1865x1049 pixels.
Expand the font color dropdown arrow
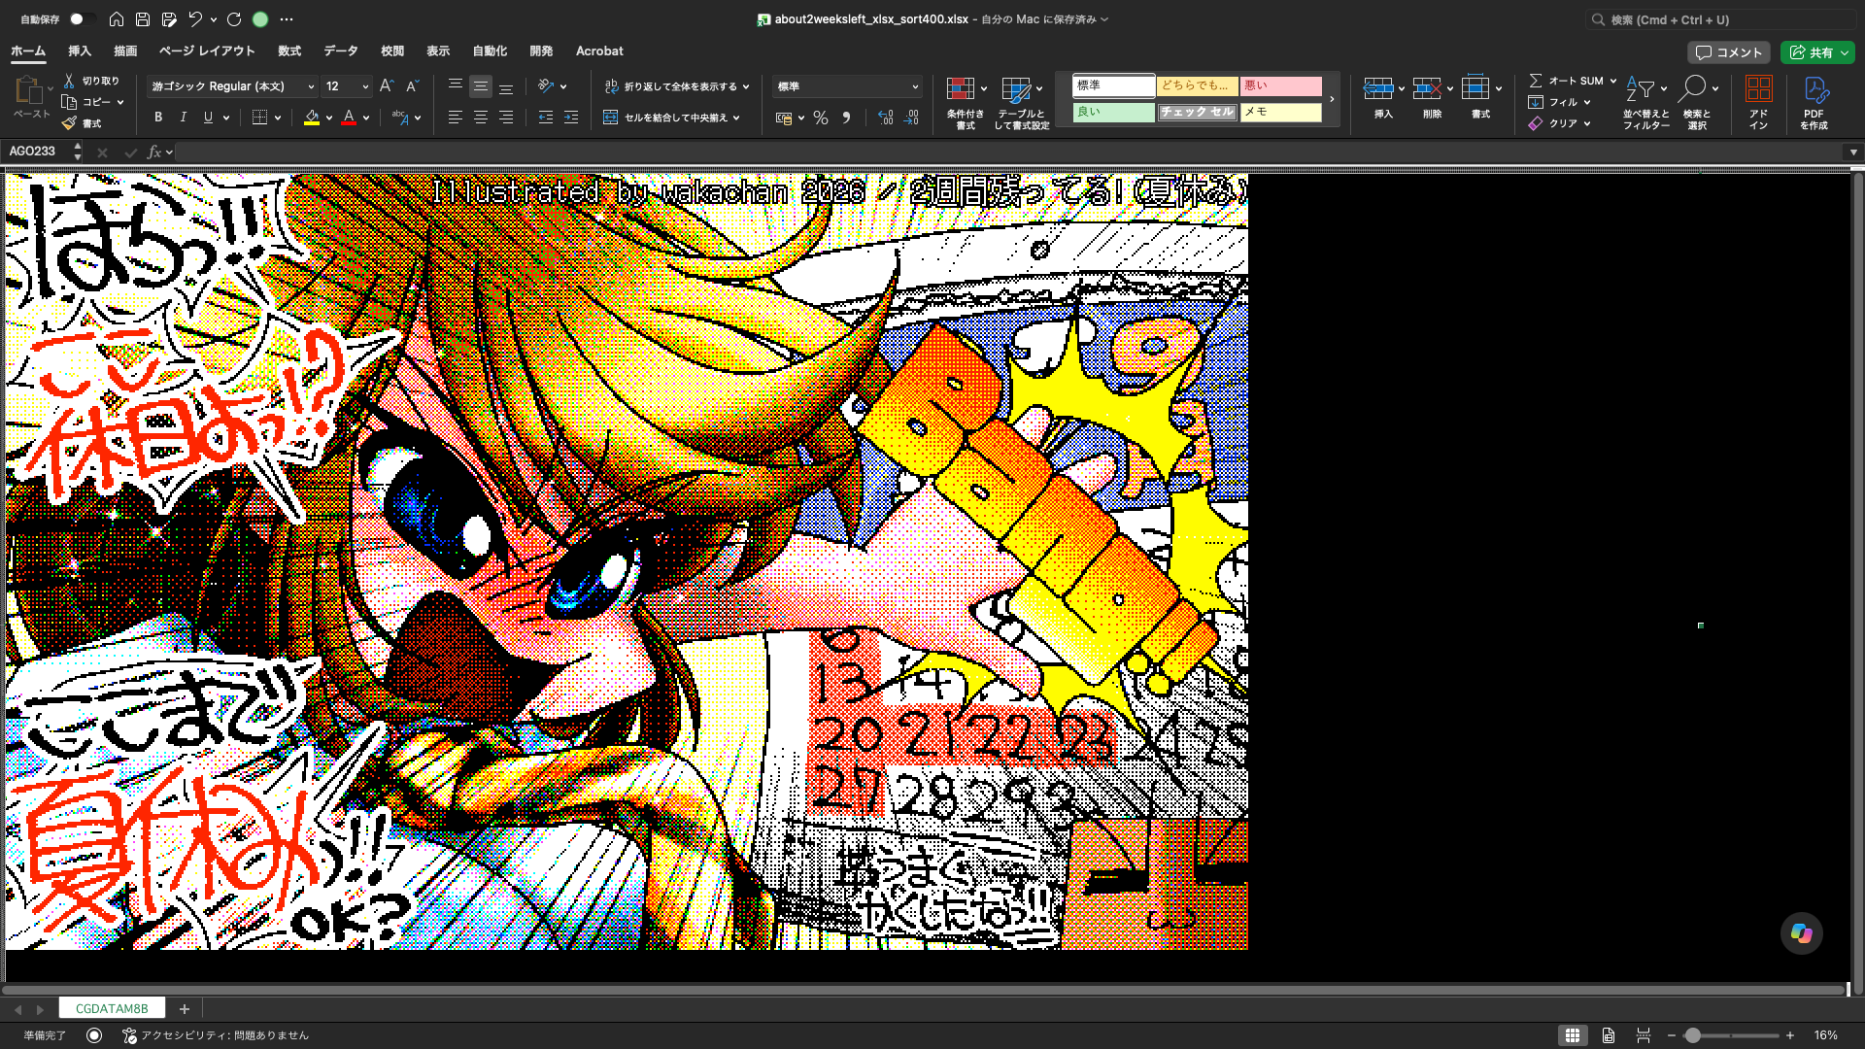[x=366, y=118]
